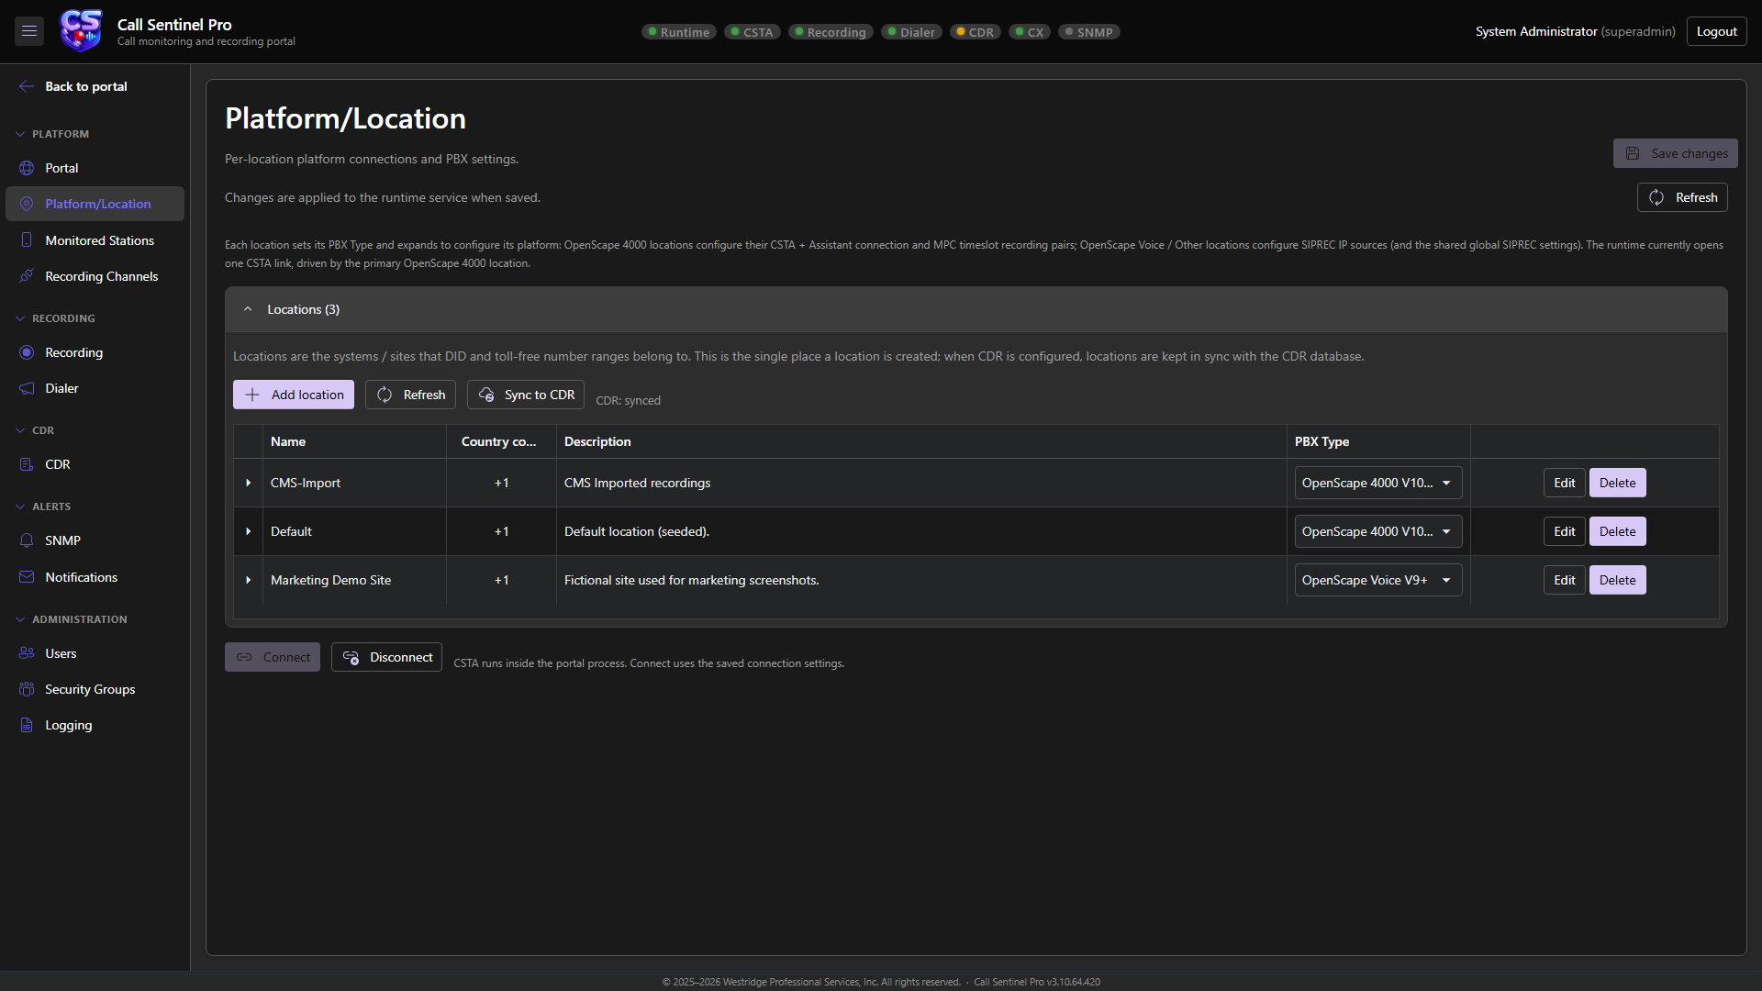Expand the CMS-Import location row
Viewport: 1762px width, 991px height.
(x=248, y=483)
